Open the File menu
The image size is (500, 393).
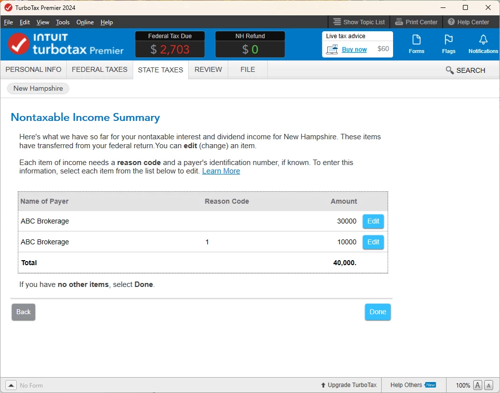pos(8,22)
